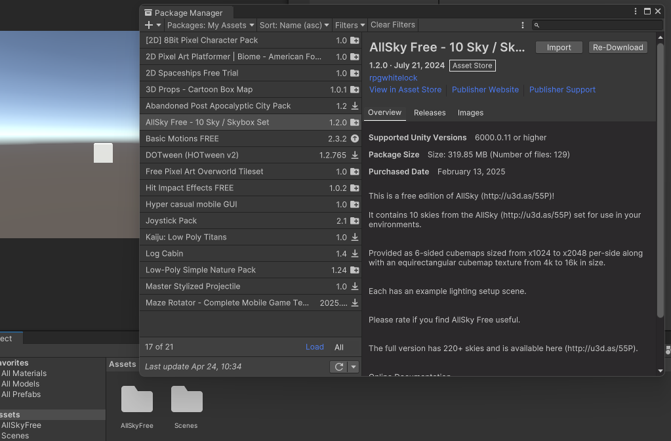Click download icon for Kaiju: Low Poly Titans
Viewport: 671px width, 441px height.
tap(355, 237)
